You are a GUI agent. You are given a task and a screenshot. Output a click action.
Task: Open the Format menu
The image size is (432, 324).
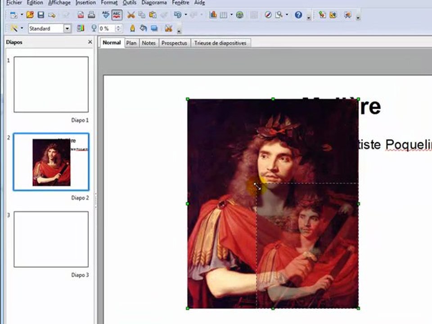click(x=109, y=3)
